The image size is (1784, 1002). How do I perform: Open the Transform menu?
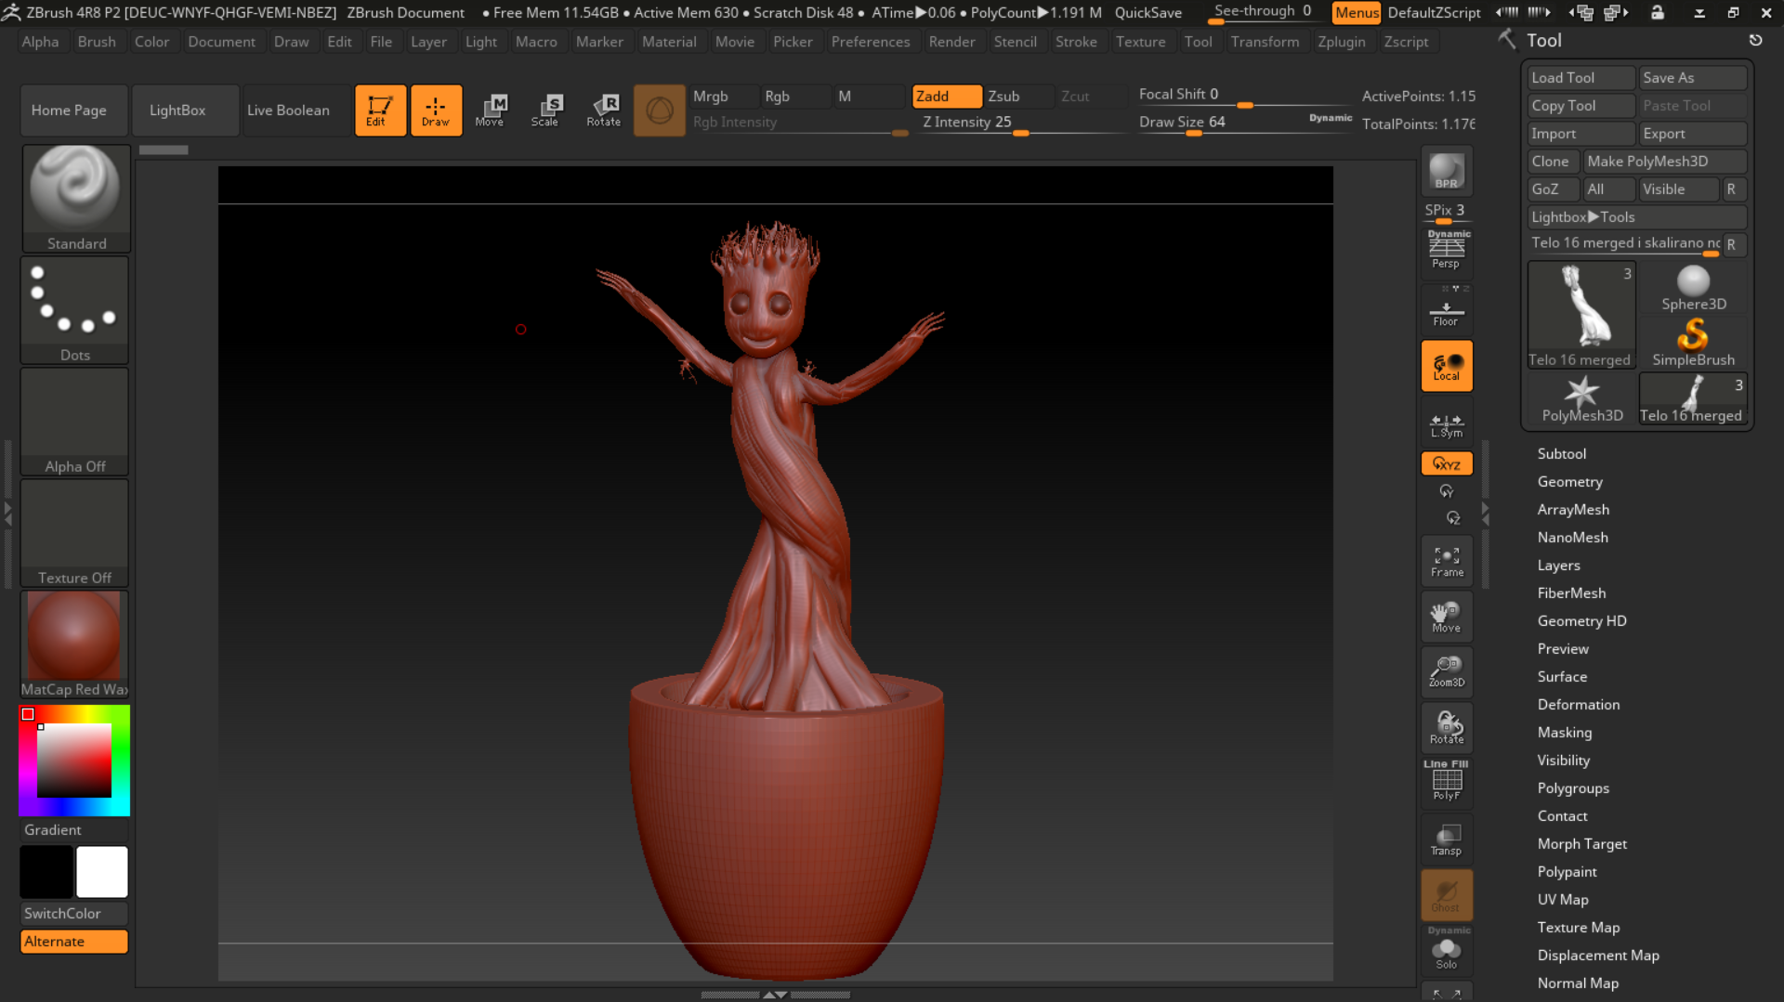[1265, 42]
